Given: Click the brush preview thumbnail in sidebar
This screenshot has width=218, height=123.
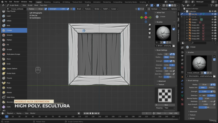Looking at the screenshot, I should pos(163,33).
